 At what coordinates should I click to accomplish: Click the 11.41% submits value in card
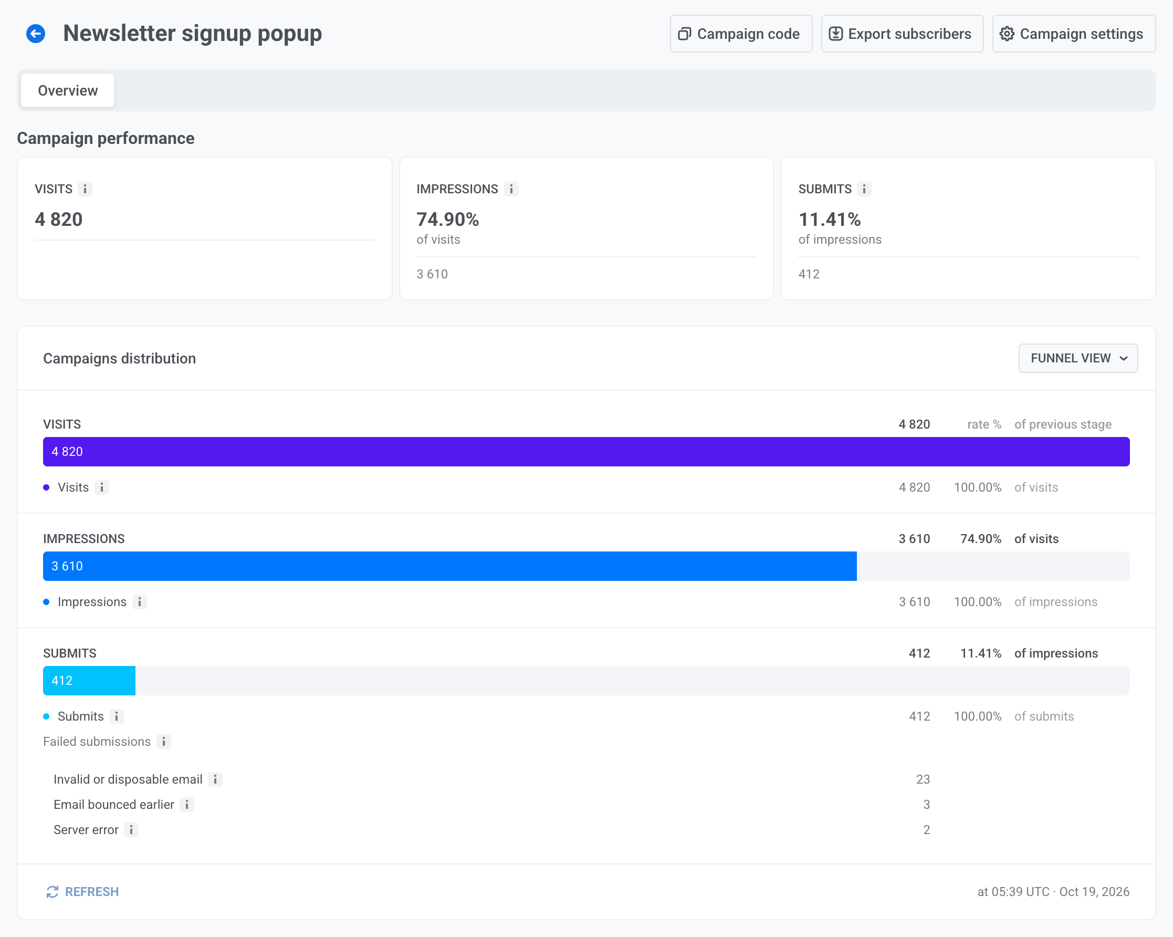tap(830, 220)
